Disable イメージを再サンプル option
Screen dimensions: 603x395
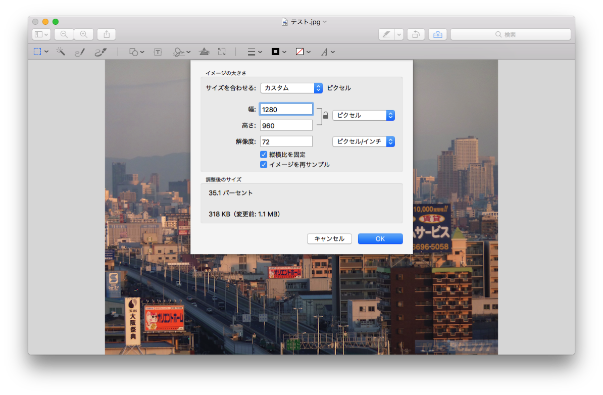[x=263, y=164]
